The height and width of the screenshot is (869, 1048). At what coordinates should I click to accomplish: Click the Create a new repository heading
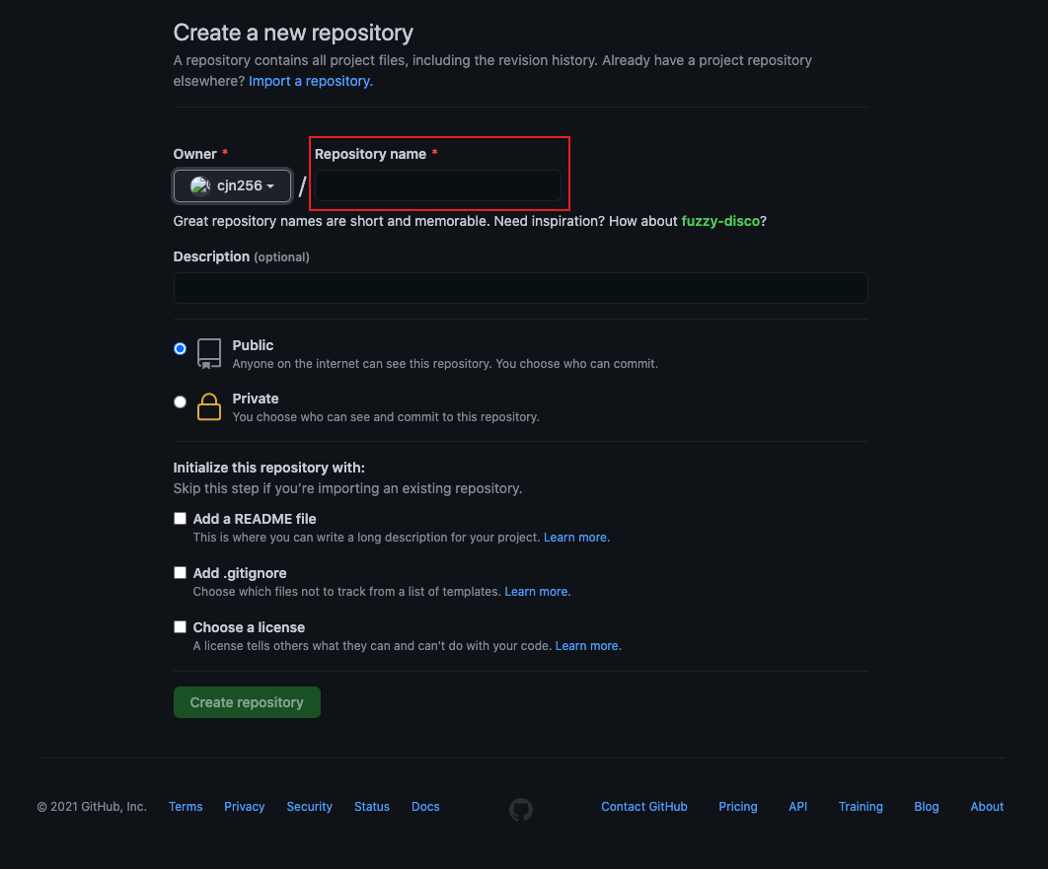coord(293,33)
